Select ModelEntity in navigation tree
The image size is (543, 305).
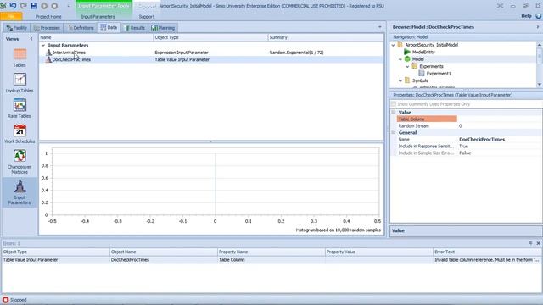[423, 52]
